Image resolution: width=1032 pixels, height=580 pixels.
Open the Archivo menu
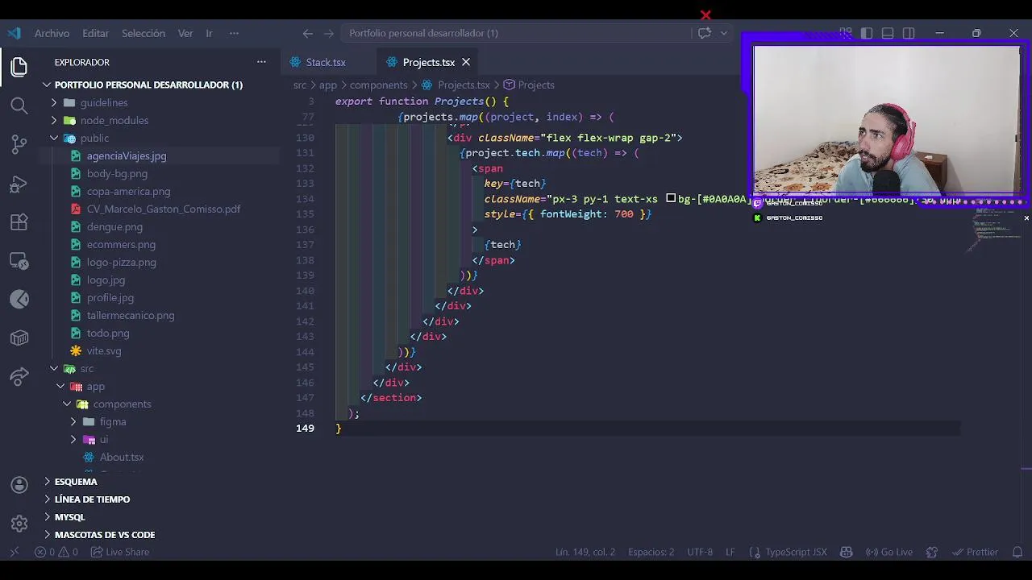(x=52, y=33)
